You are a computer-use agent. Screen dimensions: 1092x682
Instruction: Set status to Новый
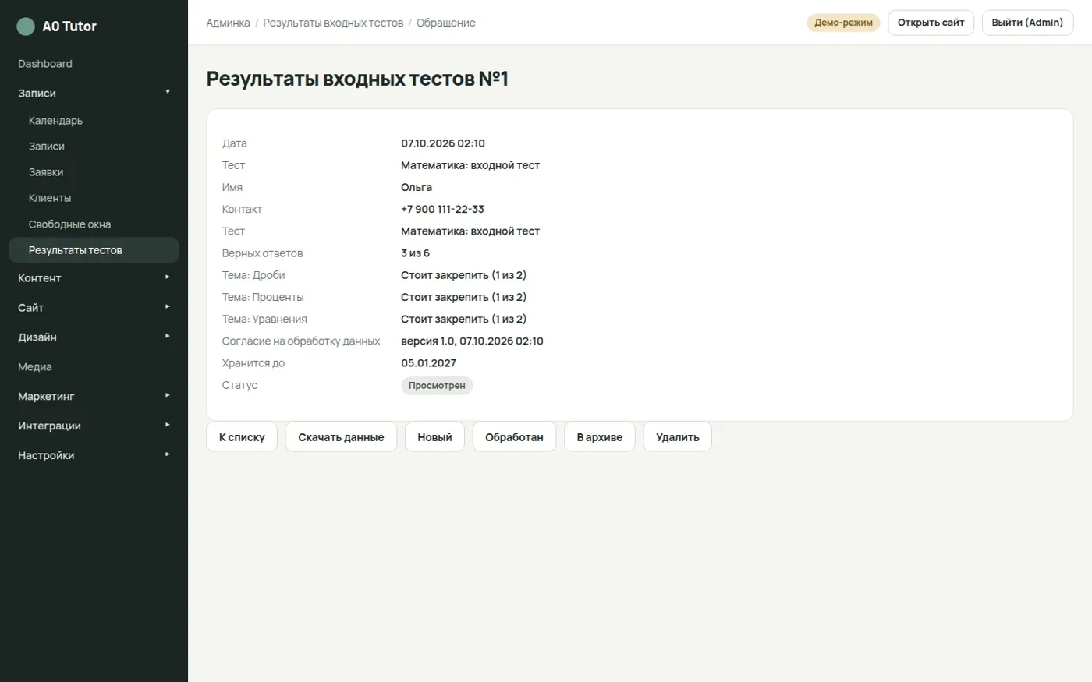click(434, 437)
